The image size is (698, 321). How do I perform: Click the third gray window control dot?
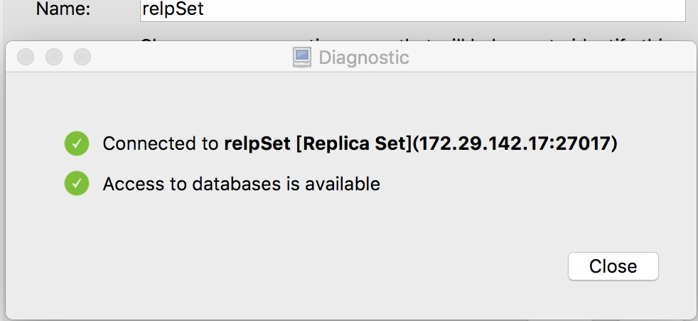(82, 57)
